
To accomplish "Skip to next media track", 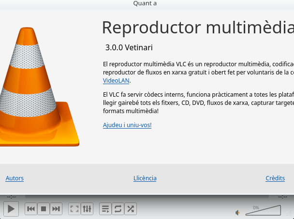I will coord(56,209).
